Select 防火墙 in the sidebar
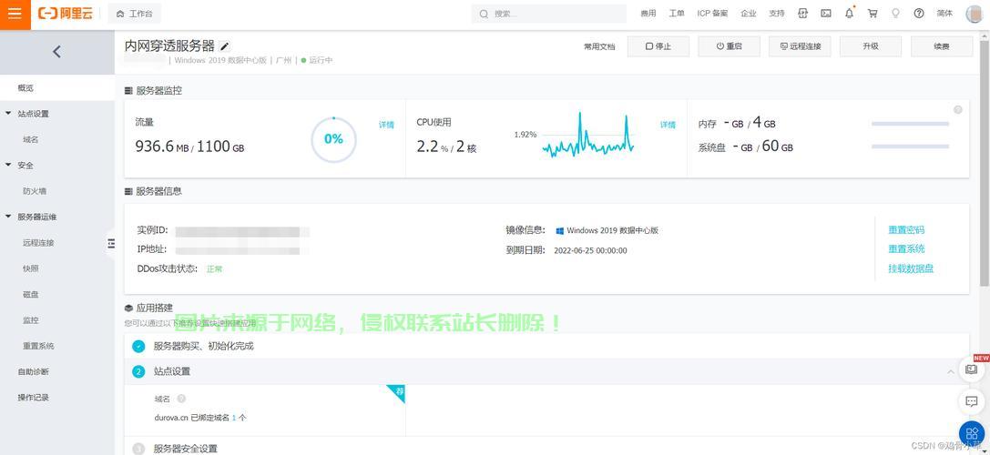Image resolution: width=990 pixels, height=455 pixels. 35,191
